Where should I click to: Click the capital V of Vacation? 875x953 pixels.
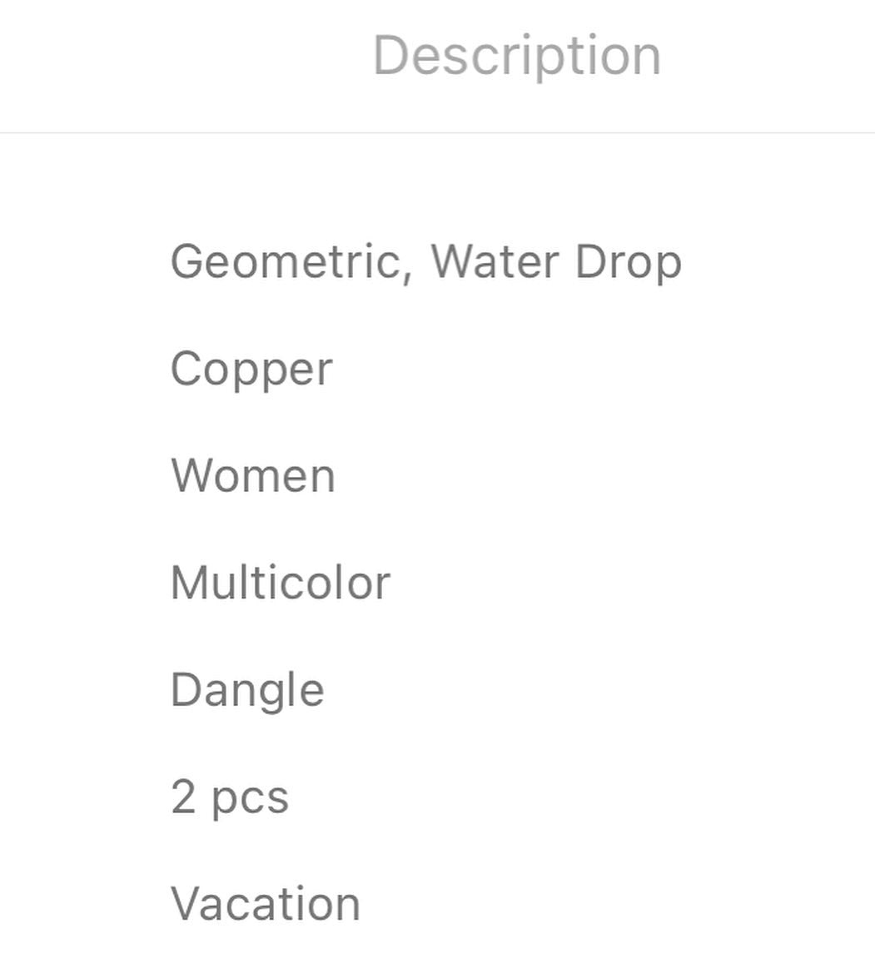pyautogui.click(x=189, y=904)
